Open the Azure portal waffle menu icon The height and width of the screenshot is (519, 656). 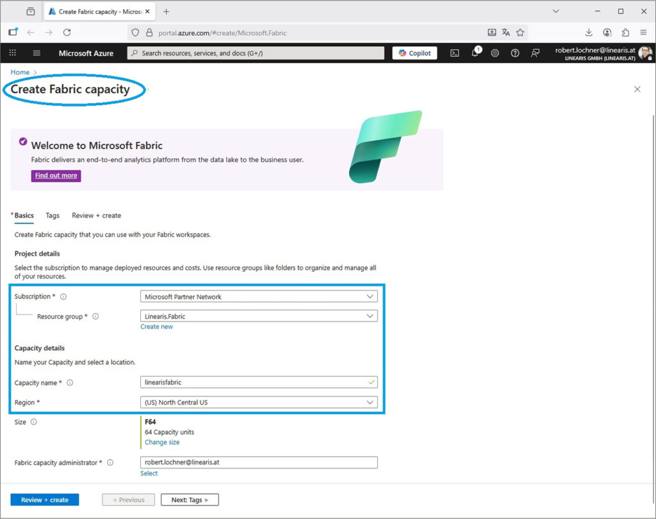tap(13, 52)
